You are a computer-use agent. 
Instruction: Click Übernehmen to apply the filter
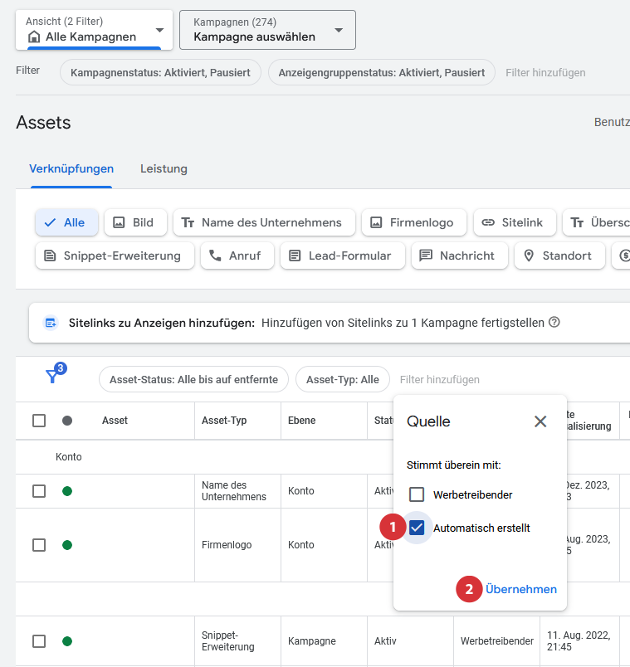coord(521,589)
